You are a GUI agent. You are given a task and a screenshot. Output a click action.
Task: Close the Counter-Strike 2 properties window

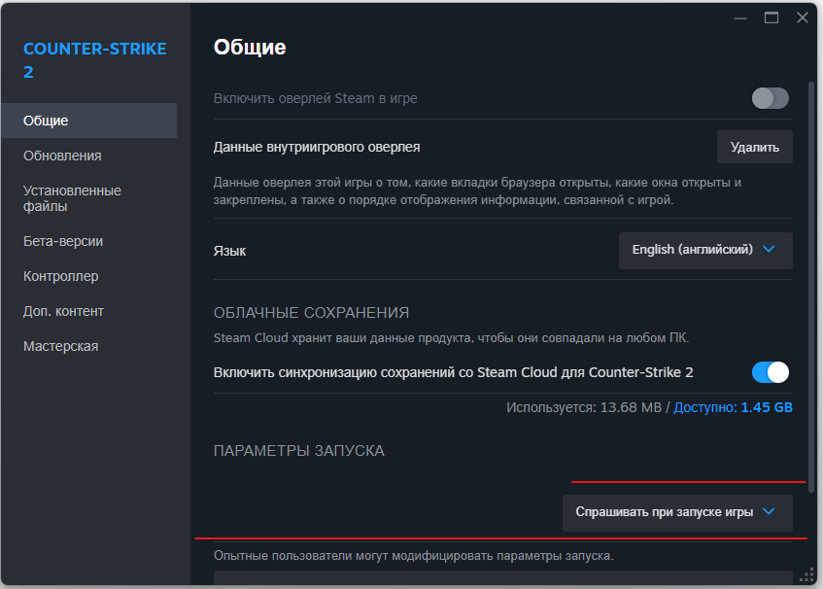click(803, 17)
